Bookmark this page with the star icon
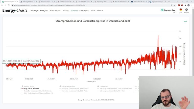The height and width of the screenshot is (109, 194). click(x=175, y=5)
